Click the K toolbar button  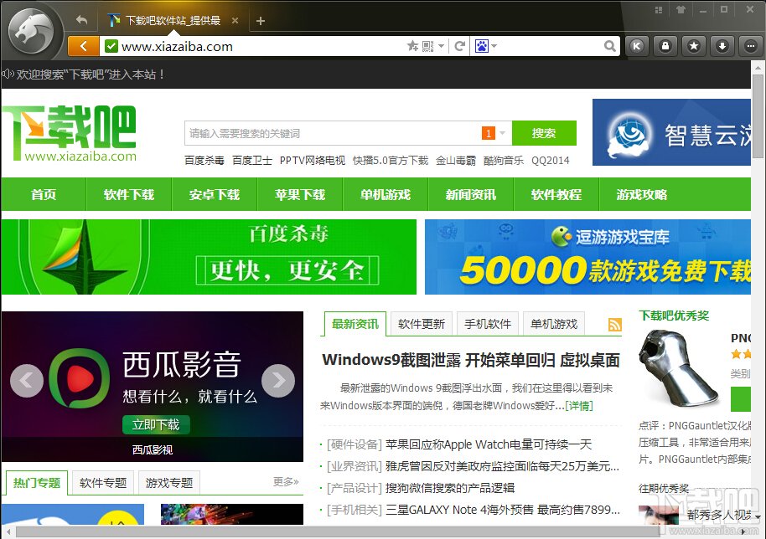point(637,46)
